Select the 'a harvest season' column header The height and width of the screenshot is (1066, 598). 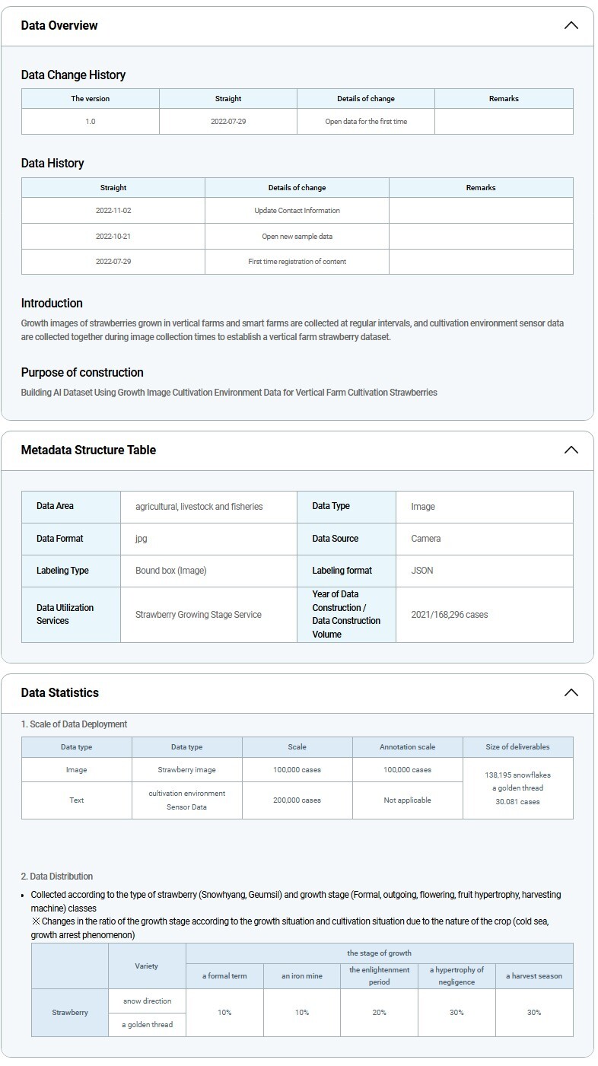(x=534, y=975)
